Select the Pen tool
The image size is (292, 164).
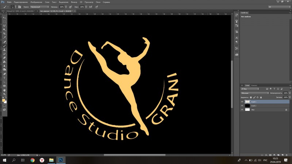pyautogui.click(x=4, y=74)
